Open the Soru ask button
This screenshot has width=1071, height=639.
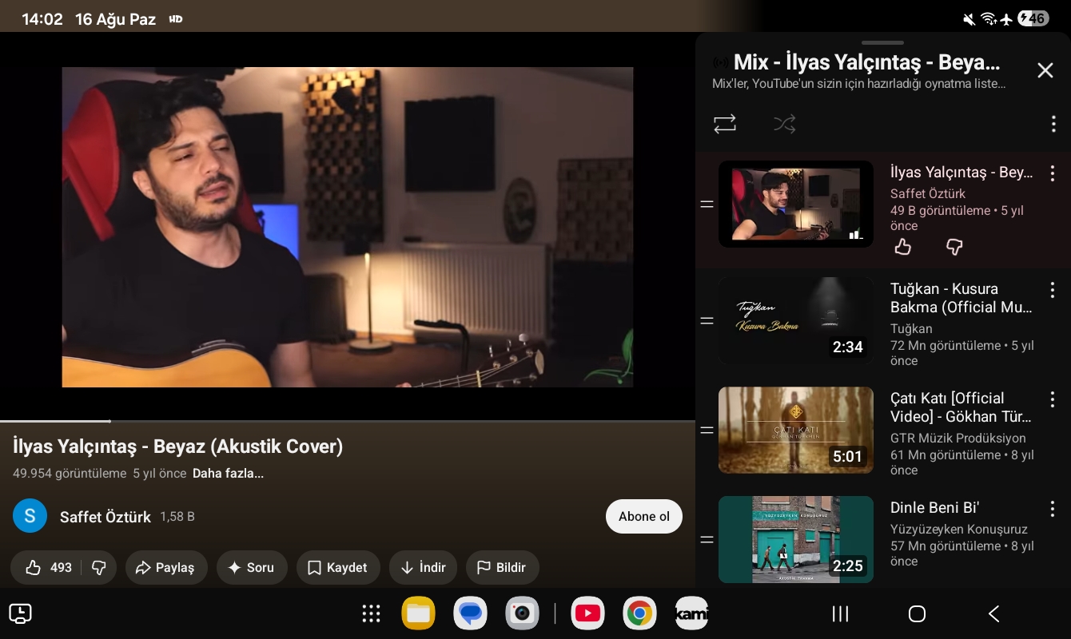tap(252, 567)
